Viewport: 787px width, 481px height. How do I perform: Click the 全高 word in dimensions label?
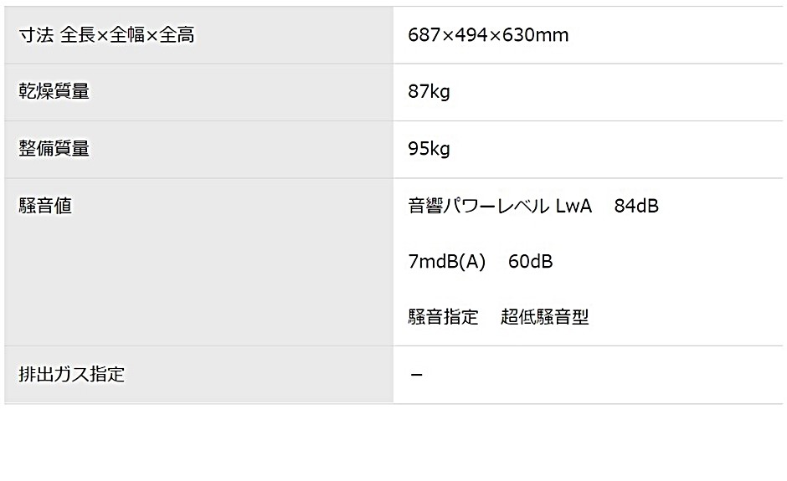pyautogui.click(x=177, y=35)
